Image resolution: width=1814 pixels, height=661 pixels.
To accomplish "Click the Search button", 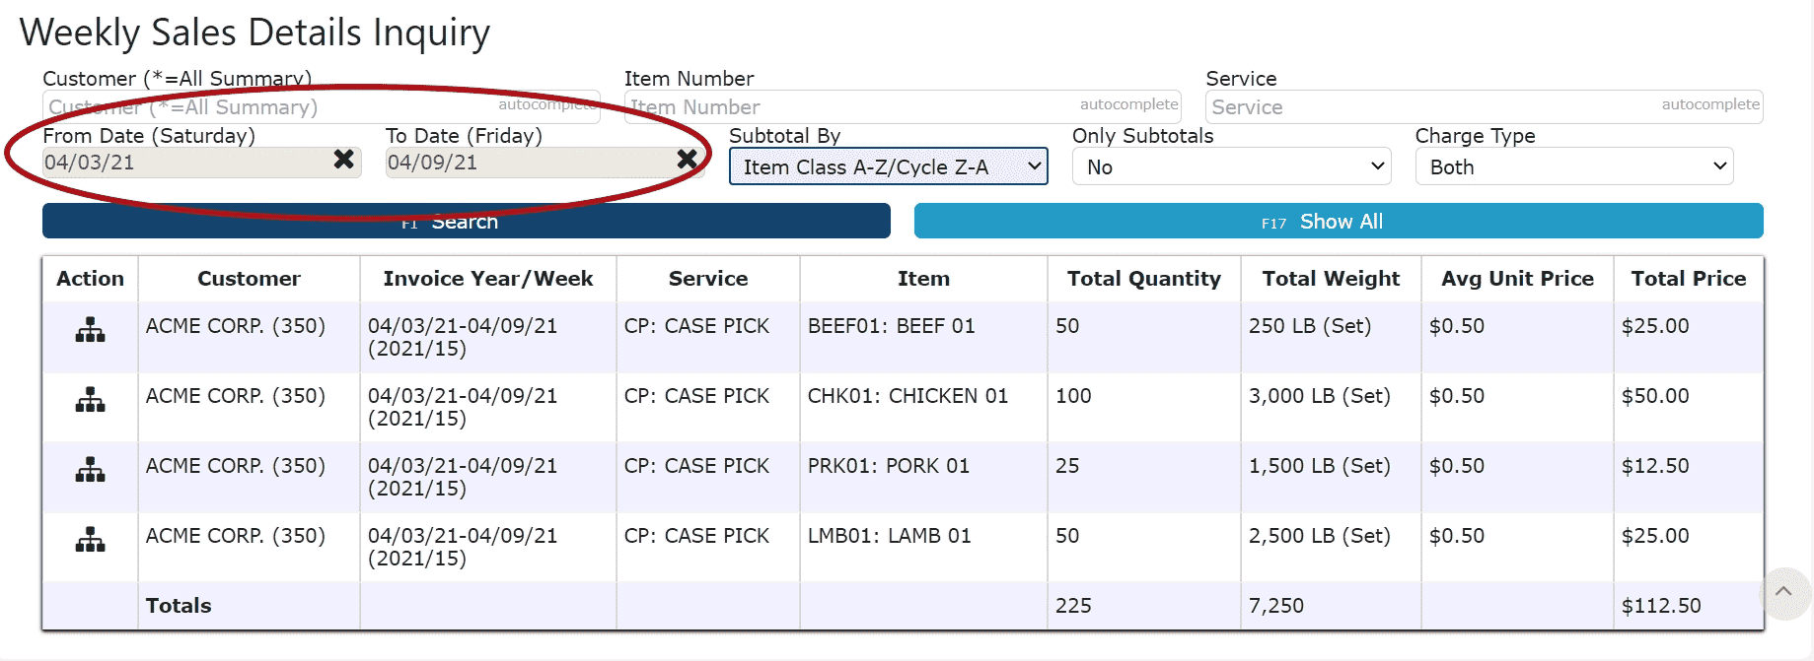I will pos(467,221).
